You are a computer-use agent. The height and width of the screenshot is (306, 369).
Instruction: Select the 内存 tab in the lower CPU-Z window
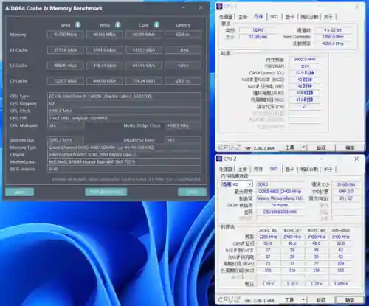tap(258, 169)
